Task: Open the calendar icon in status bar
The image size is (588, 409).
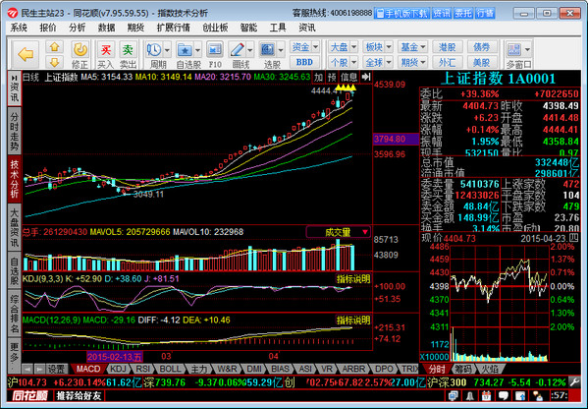Action: coord(486,396)
